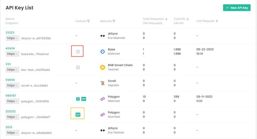Click the zkSync Era Mainnet network icon
Viewport: 257px width, 139px height.
coord(102,36)
